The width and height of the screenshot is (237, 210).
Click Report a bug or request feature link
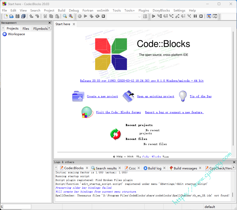pos(174,112)
